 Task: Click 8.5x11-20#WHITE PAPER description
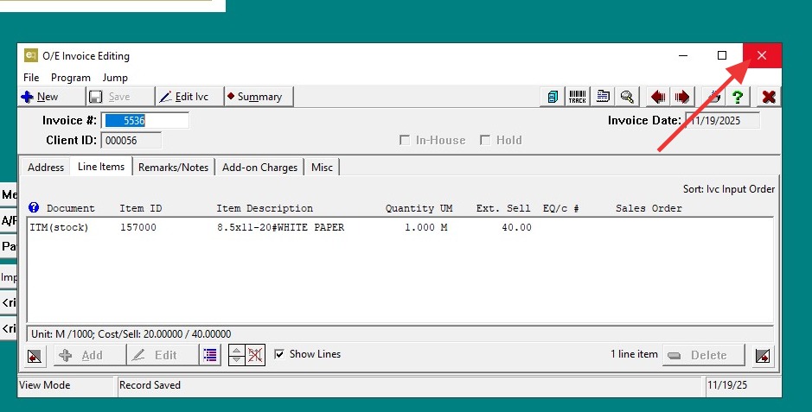[x=280, y=227]
